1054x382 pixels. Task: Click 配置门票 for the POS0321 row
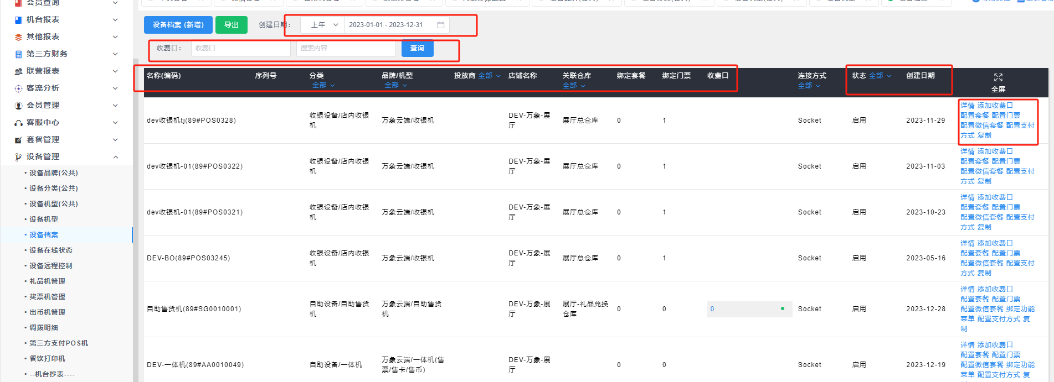tap(1006, 207)
